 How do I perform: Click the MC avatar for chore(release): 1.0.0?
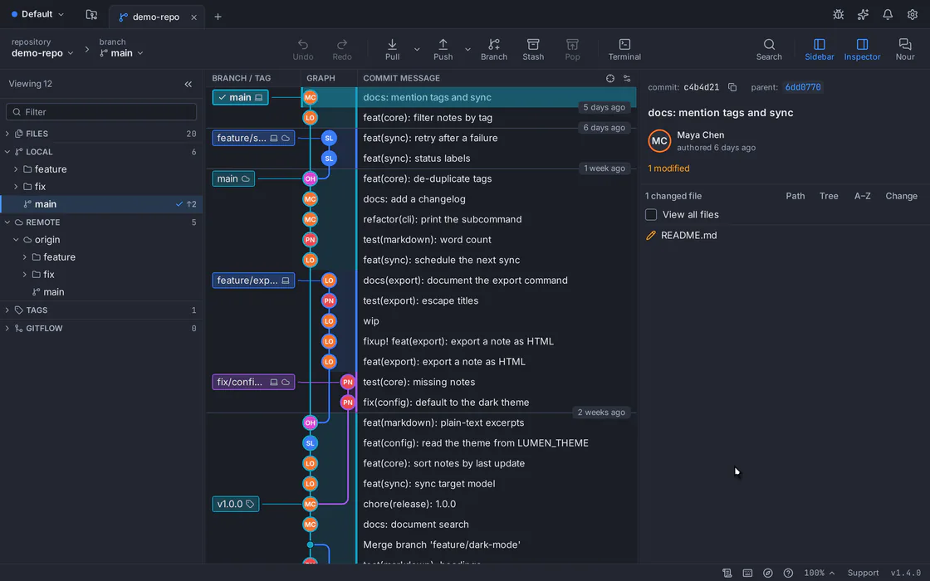[310, 504]
